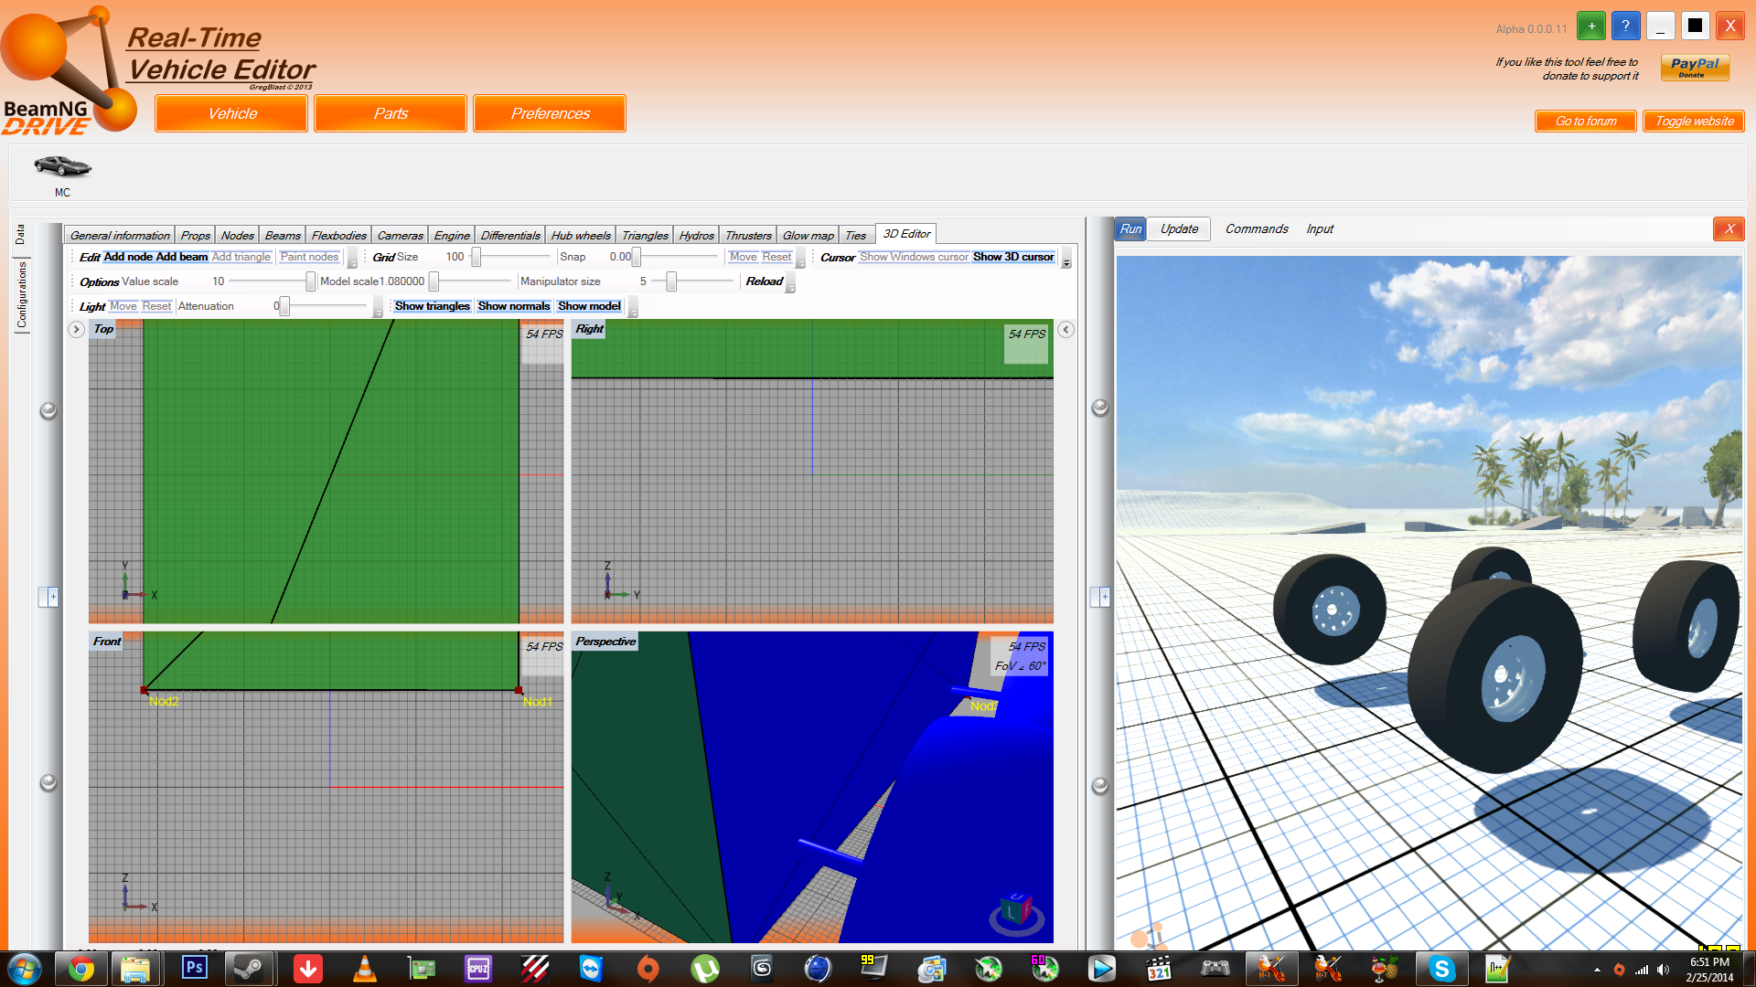Click the Update tab in the game panel
This screenshot has width=1756, height=987.
(1180, 229)
